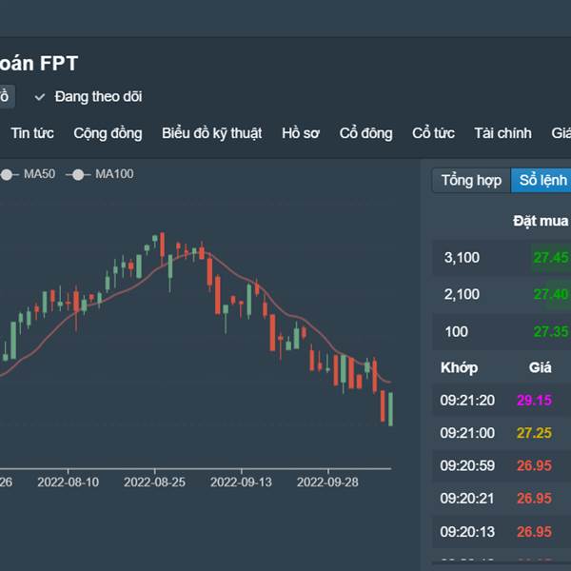The image size is (571, 571).
Task: Switch to Biểu đồ kỹ thuật tab
Action: (211, 133)
